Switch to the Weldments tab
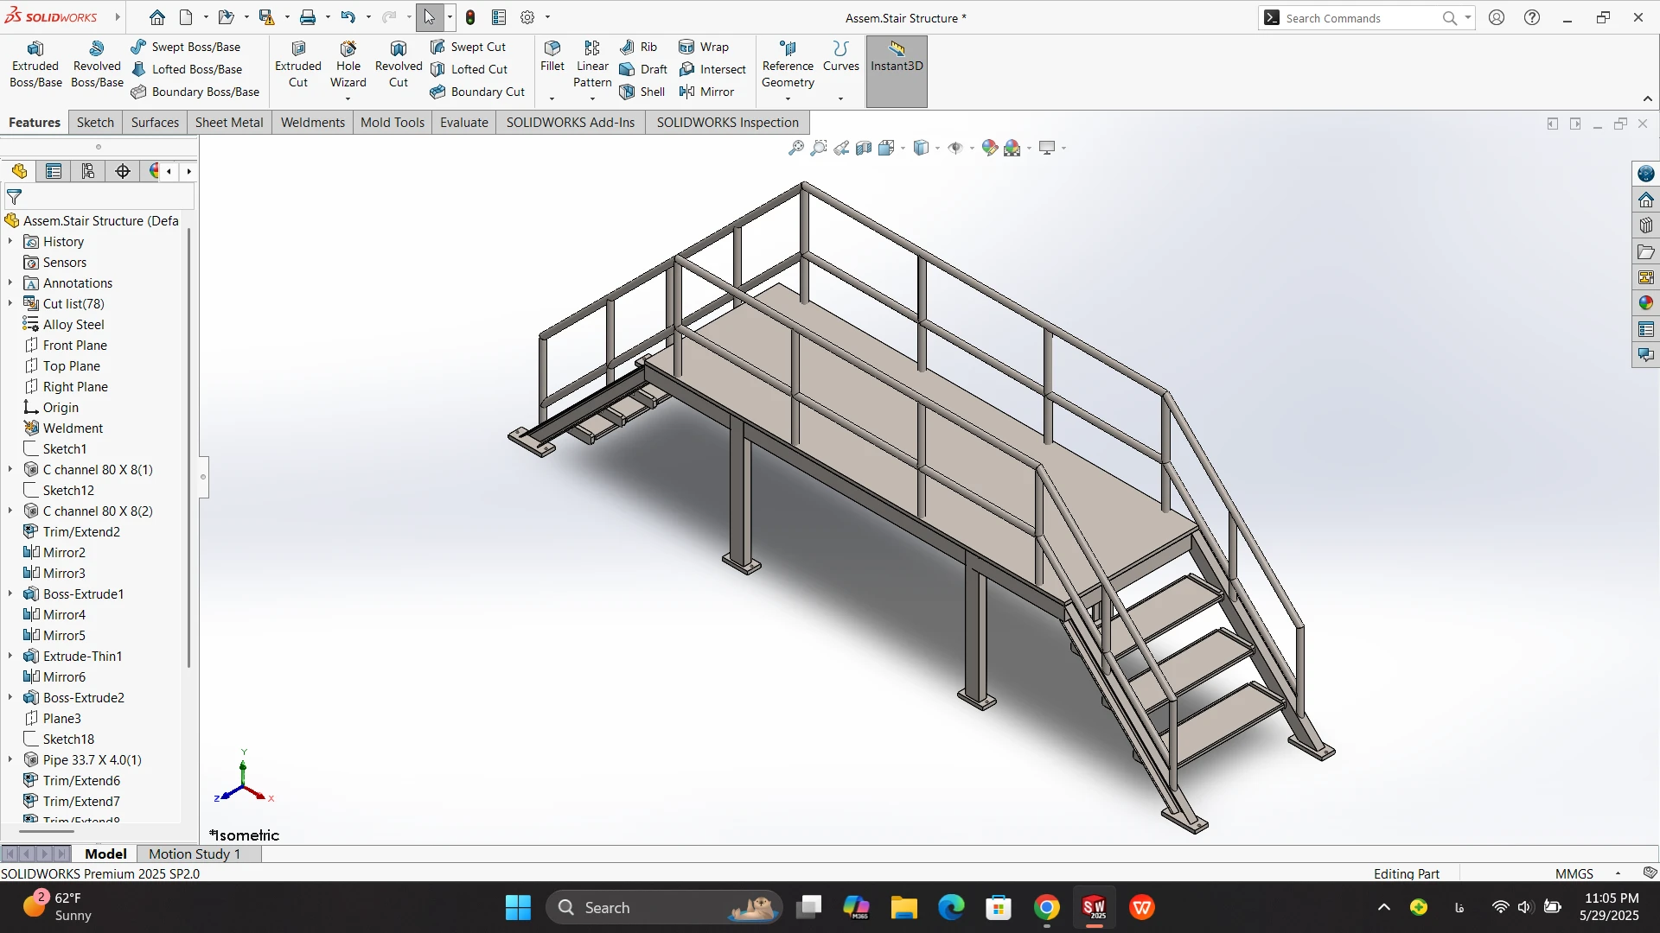1660x933 pixels. pos(312,123)
